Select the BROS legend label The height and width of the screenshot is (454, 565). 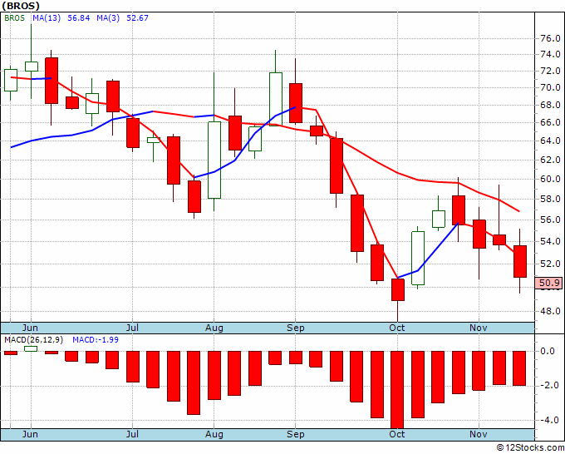click(14, 18)
